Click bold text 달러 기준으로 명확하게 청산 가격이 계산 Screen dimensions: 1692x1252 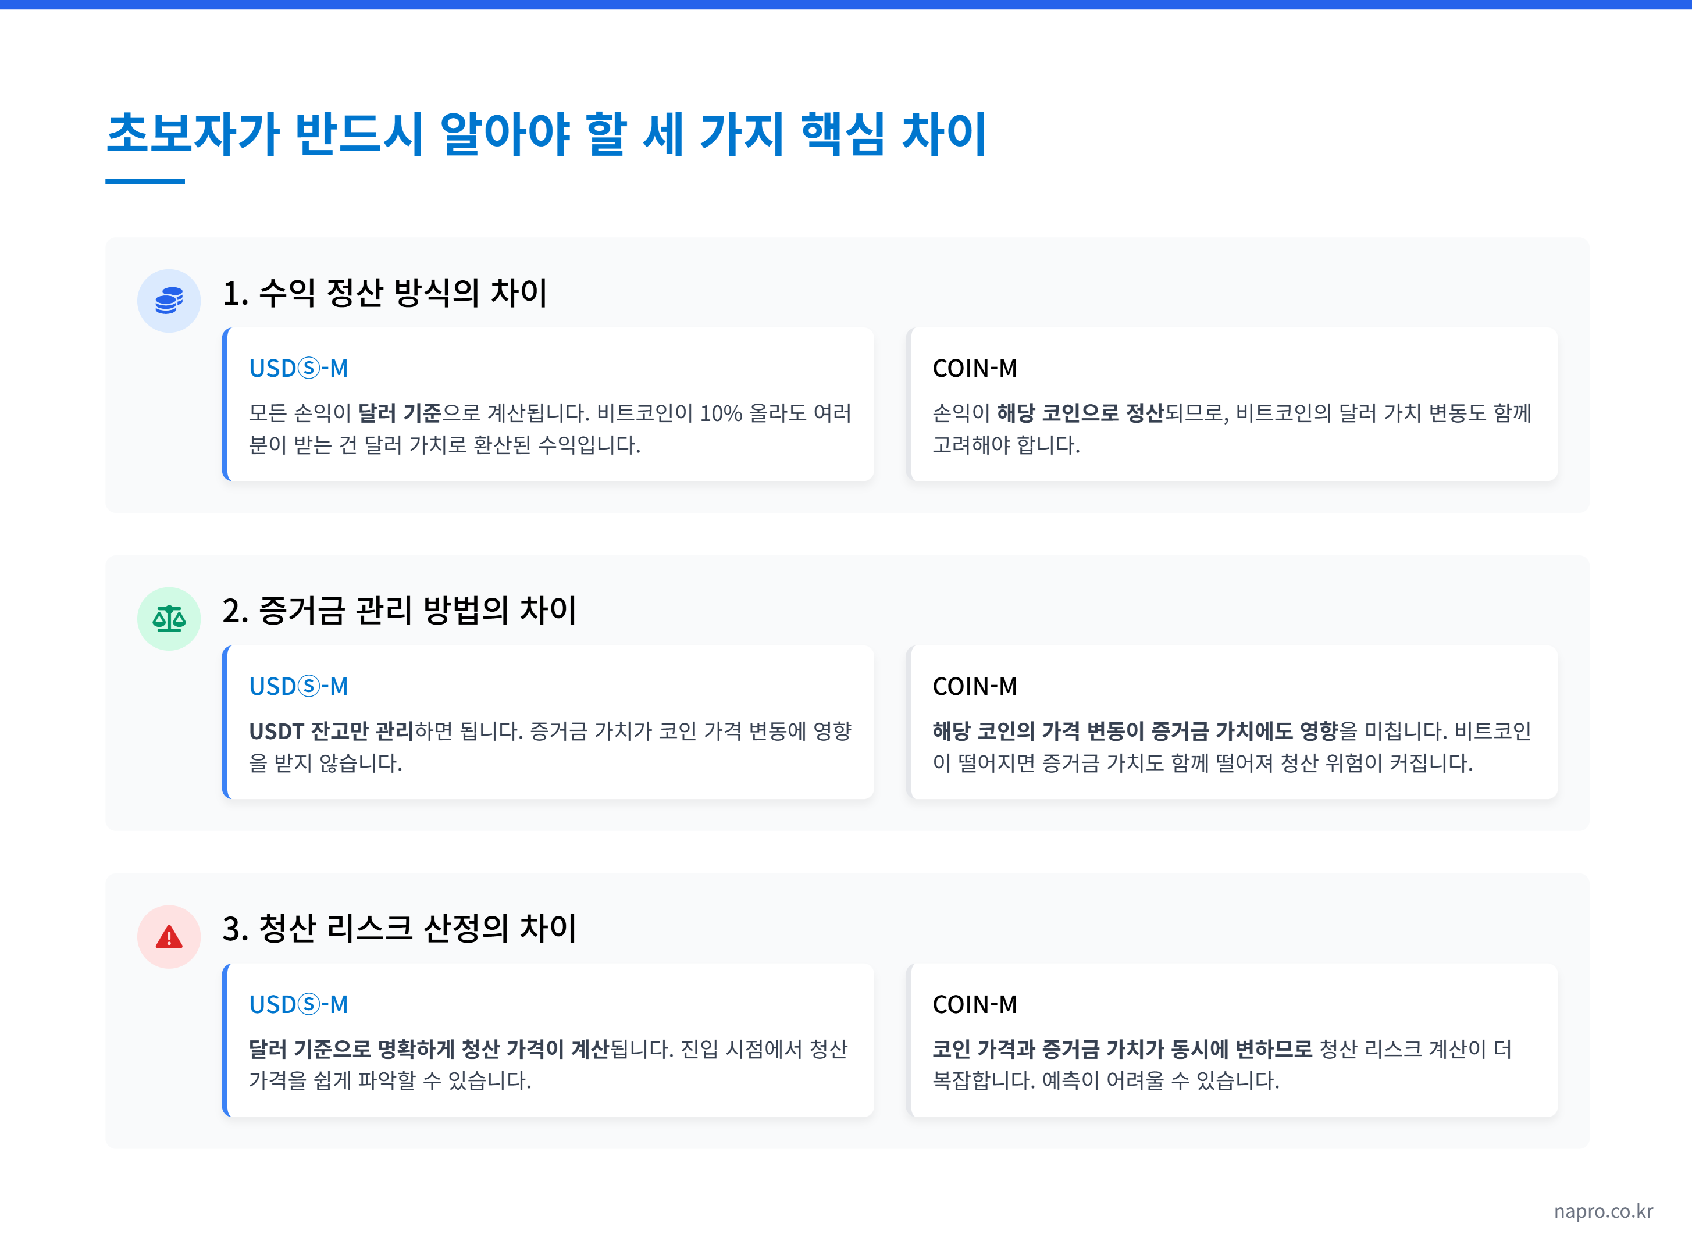click(429, 1049)
